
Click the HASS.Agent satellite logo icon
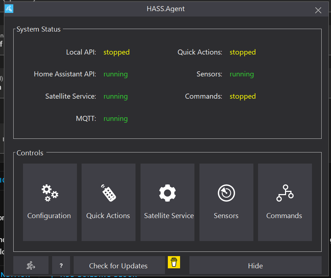[9, 9]
